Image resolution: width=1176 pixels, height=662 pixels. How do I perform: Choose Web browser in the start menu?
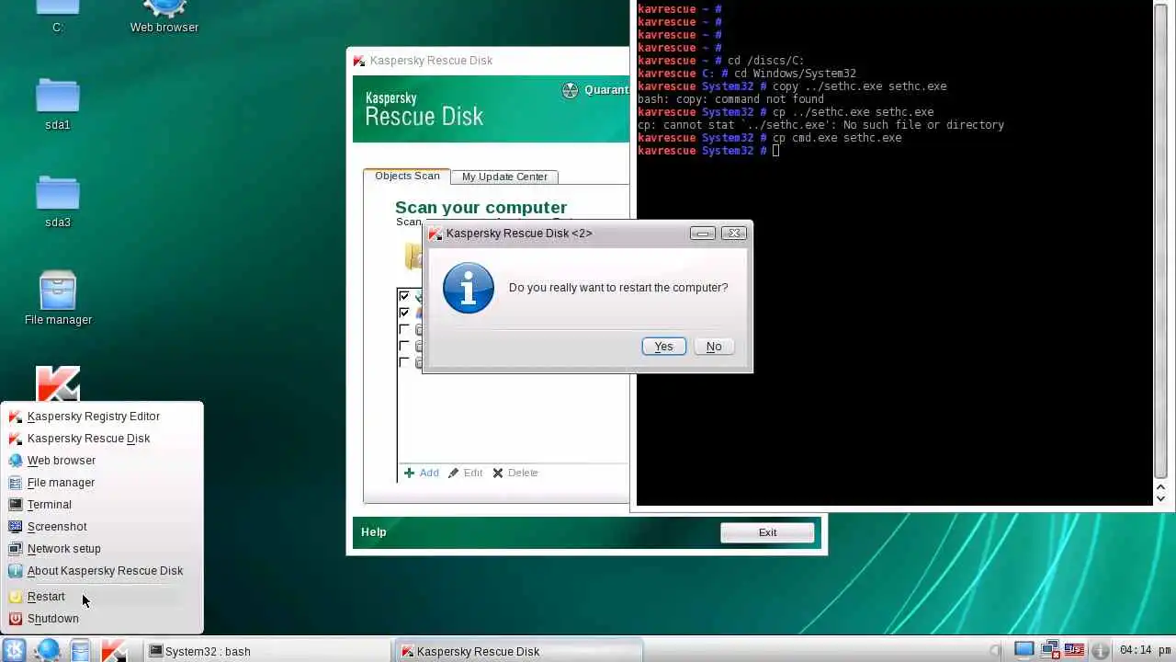61,461
